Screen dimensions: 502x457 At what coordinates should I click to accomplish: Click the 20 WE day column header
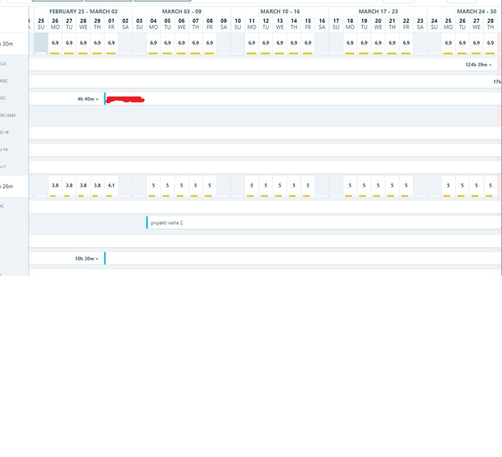(378, 24)
